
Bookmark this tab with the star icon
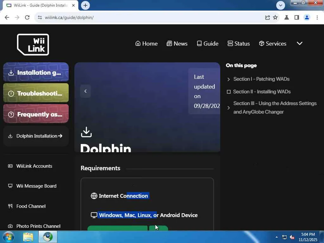pyautogui.click(x=275, y=18)
